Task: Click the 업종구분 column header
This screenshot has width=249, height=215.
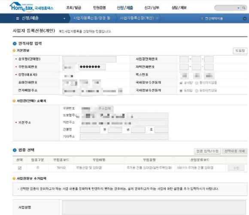Action: coord(37,160)
